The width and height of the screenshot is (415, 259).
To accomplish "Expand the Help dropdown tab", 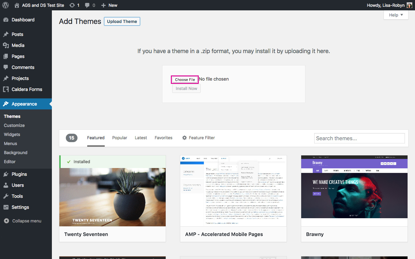I will (396, 15).
